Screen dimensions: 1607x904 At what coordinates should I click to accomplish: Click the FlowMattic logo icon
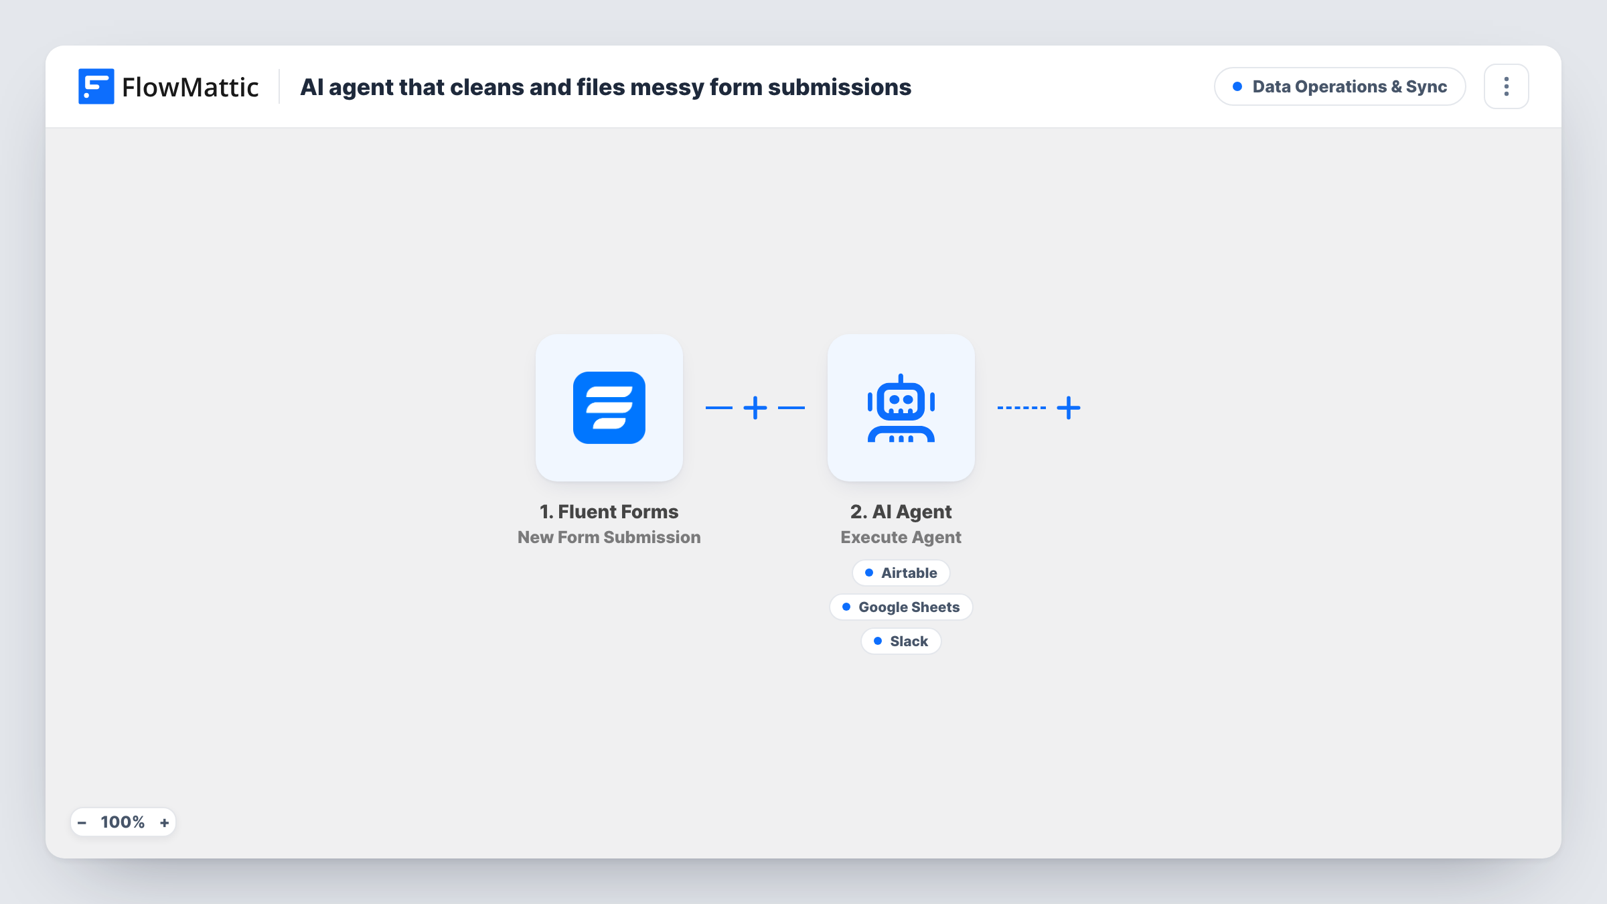tap(96, 86)
